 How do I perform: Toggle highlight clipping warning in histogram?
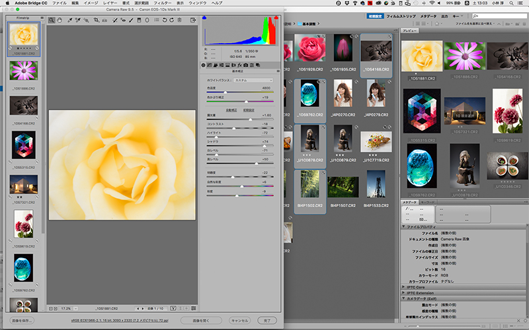pyautogui.click(x=276, y=18)
